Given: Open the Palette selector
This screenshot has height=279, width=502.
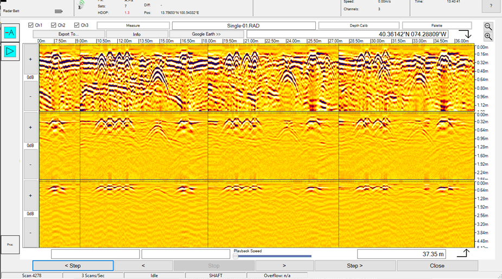Looking at the screenshot, I should click(436, 25).
